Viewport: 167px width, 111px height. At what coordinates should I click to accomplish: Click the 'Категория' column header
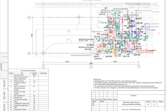click(43, 73)
